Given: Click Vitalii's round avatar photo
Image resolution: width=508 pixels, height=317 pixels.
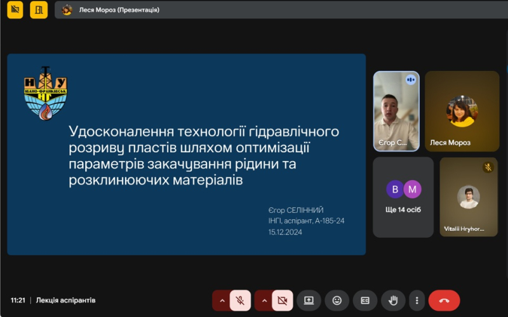Looking at the screenshot, I should [x=469, y=197].
